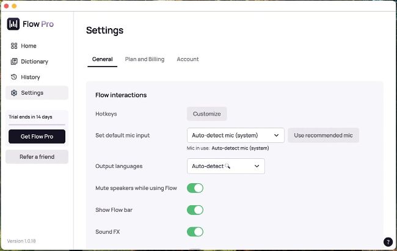Turn off the Sound FX toggle
This screenshot has width=397, height=251.
(x=195, y=232)
